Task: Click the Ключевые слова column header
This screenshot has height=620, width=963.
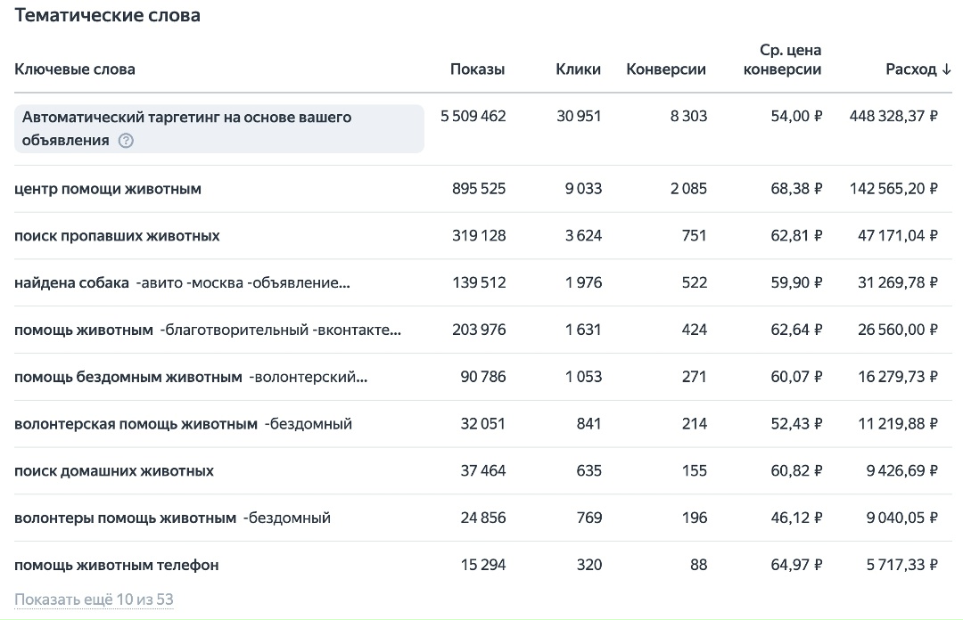Action: [75, 69]
